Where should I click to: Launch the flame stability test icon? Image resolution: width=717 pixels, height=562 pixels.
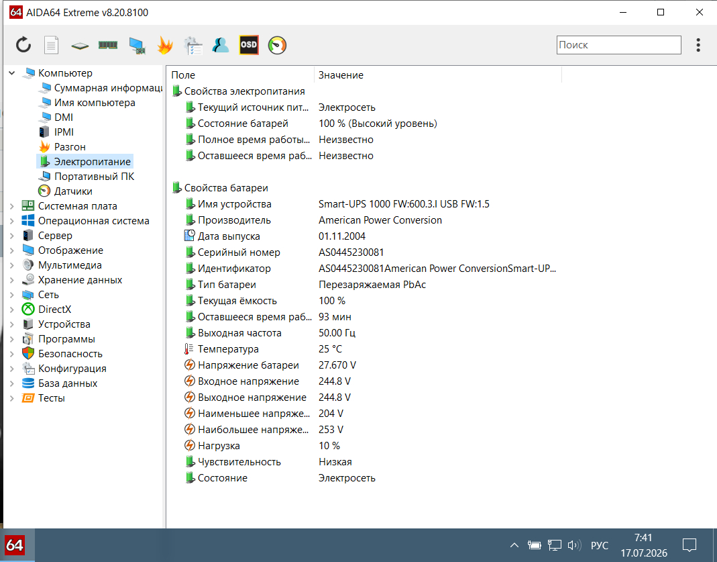(164, 45)
